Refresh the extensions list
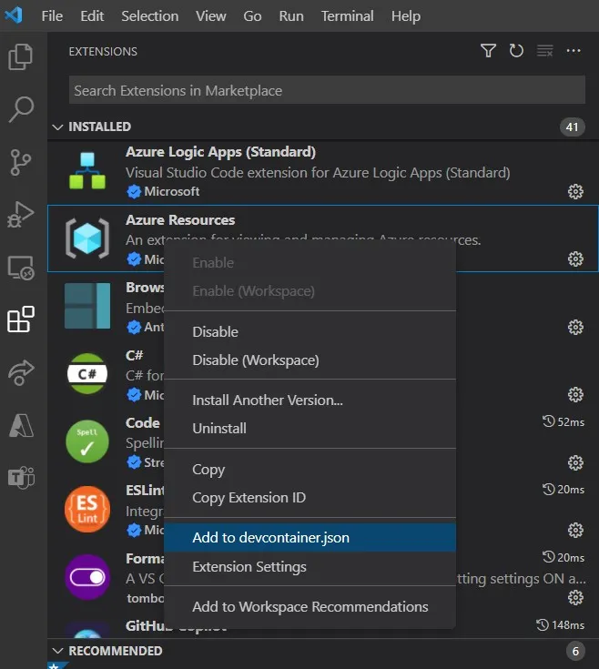 pos(516,51)
